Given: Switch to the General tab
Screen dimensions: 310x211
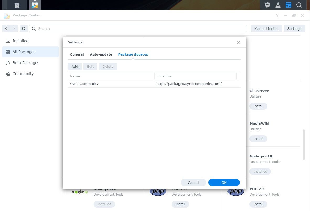Looking at the screenshot, I should [x=77, y=54].
